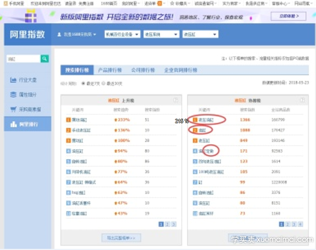This screenshot has width=316, height=250.
Task: Select 最近7天 radio option
Action: point(83,83)
